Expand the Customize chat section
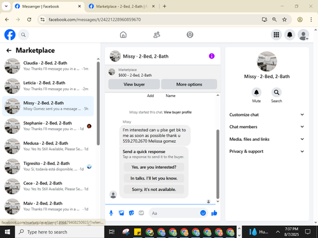The height and width of the screenshot is (238, 318). (x=266, y=115)
